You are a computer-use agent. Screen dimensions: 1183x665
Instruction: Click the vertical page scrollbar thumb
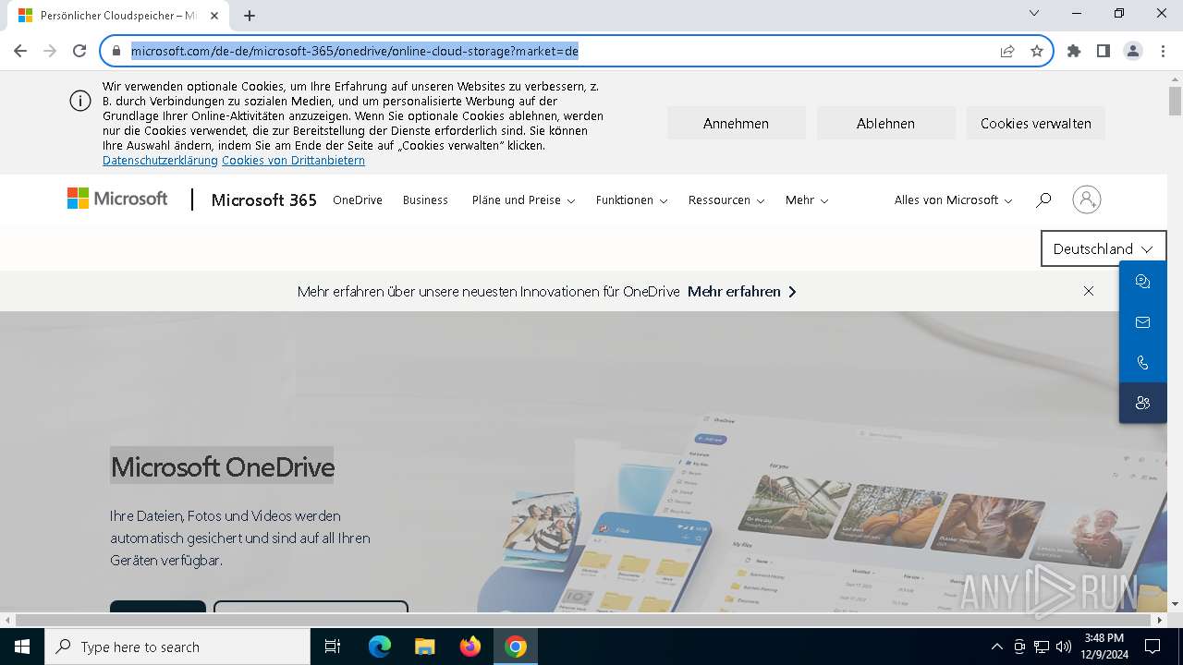pos(1175,100)
